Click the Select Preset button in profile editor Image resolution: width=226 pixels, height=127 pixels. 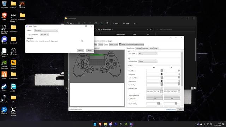(113, 44)
